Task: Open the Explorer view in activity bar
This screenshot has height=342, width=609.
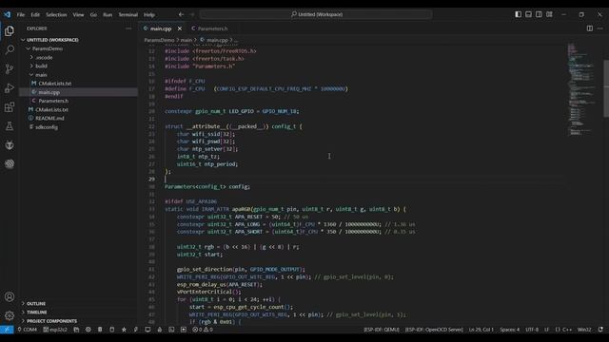Action: tap(10, 31)
